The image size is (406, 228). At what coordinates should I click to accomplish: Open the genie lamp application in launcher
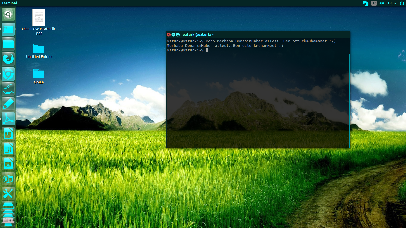point(8,89)
